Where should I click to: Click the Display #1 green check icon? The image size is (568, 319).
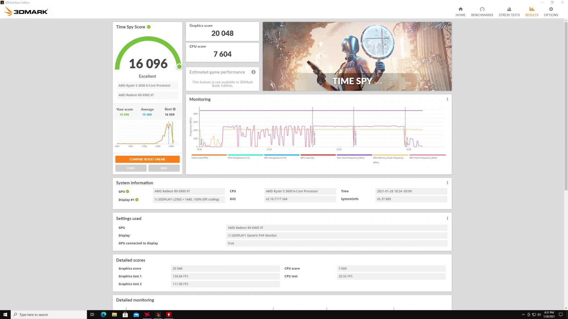coord(137,200)
